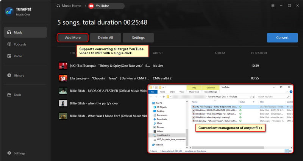The width and height of the screenshot is (303, 161).
Task: Select 3D Objects in Explorer tree
Action: (x=160, y=107)
